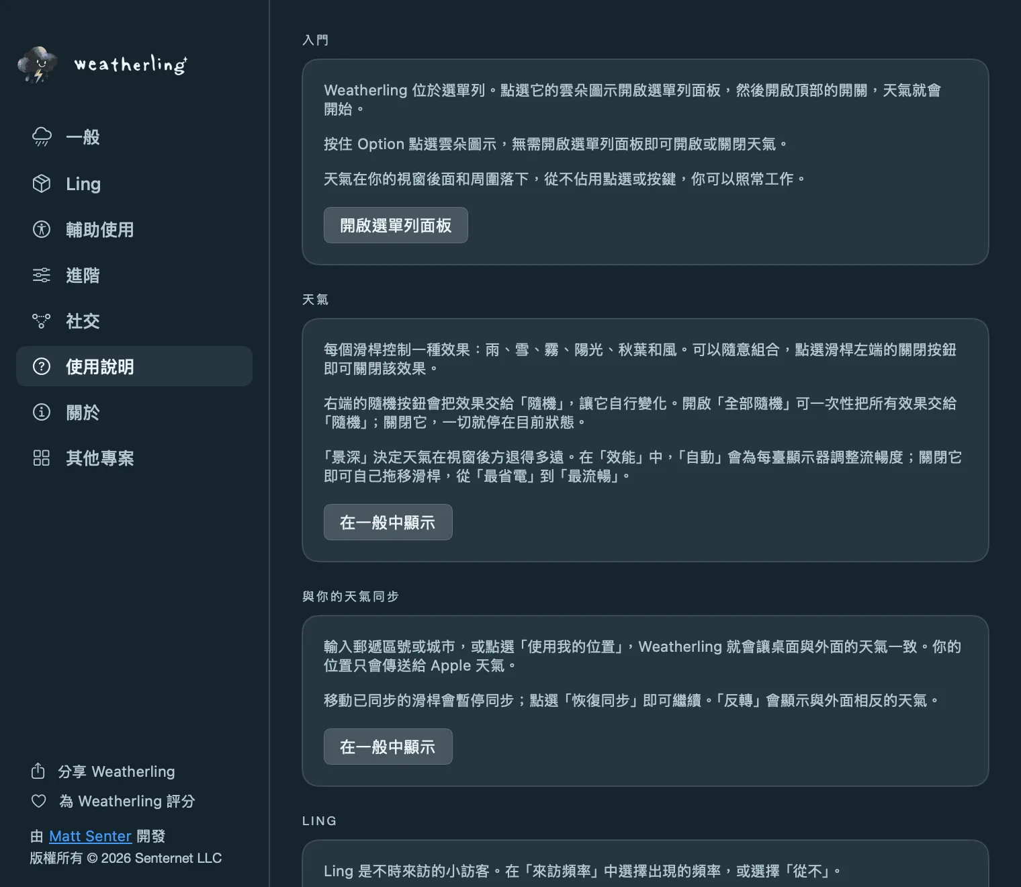The image size is (1021, 887).
Task: Click the Weatherling cloud mascot logo
Action: pyautogui.click(x=38, y=65)
